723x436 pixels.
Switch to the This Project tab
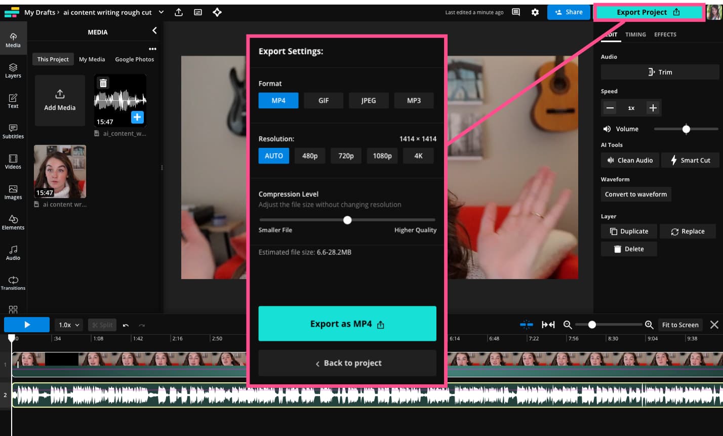(53, 59)
